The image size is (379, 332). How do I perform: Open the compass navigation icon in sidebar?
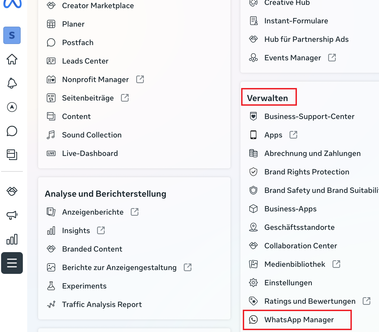(x=12, y=107)
